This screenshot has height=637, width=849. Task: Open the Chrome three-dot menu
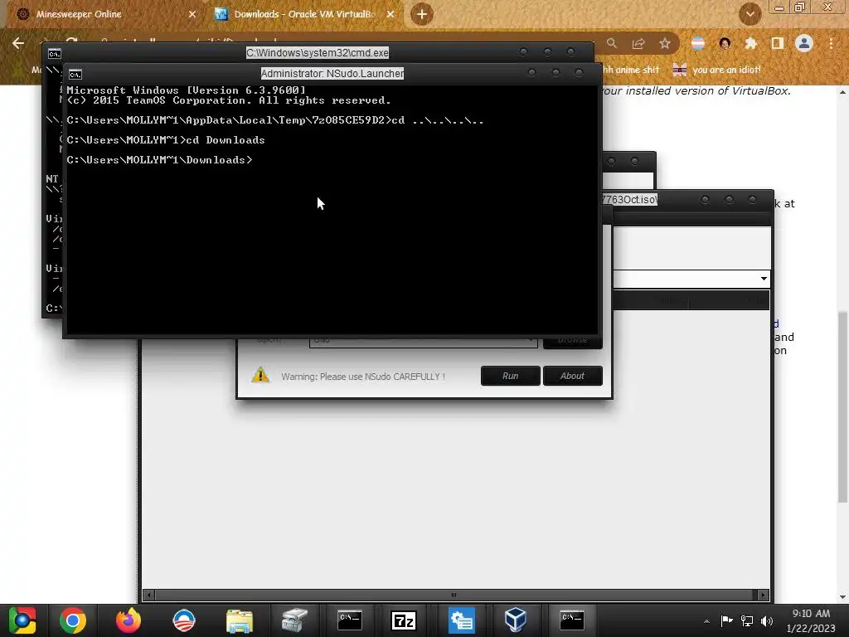[831, 43]
